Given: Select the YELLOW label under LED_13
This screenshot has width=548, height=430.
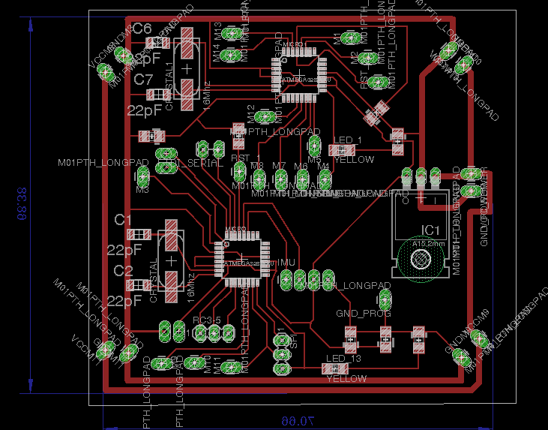Looking at the screenshot, I should [x=346, y=378].
